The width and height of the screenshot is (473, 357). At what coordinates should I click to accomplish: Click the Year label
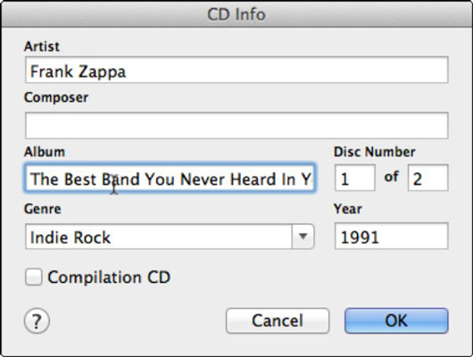347,209
